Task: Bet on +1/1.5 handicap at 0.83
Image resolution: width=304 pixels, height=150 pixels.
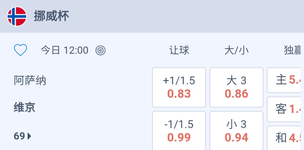Action: [x=179, y=87]
